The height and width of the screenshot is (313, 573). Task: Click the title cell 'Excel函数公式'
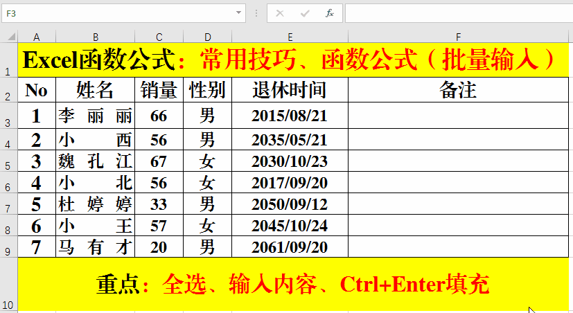[293, 60]
